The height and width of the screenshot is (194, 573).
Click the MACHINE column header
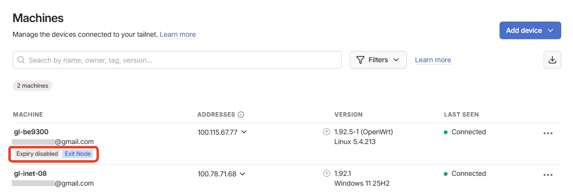(x=28, y=115)
